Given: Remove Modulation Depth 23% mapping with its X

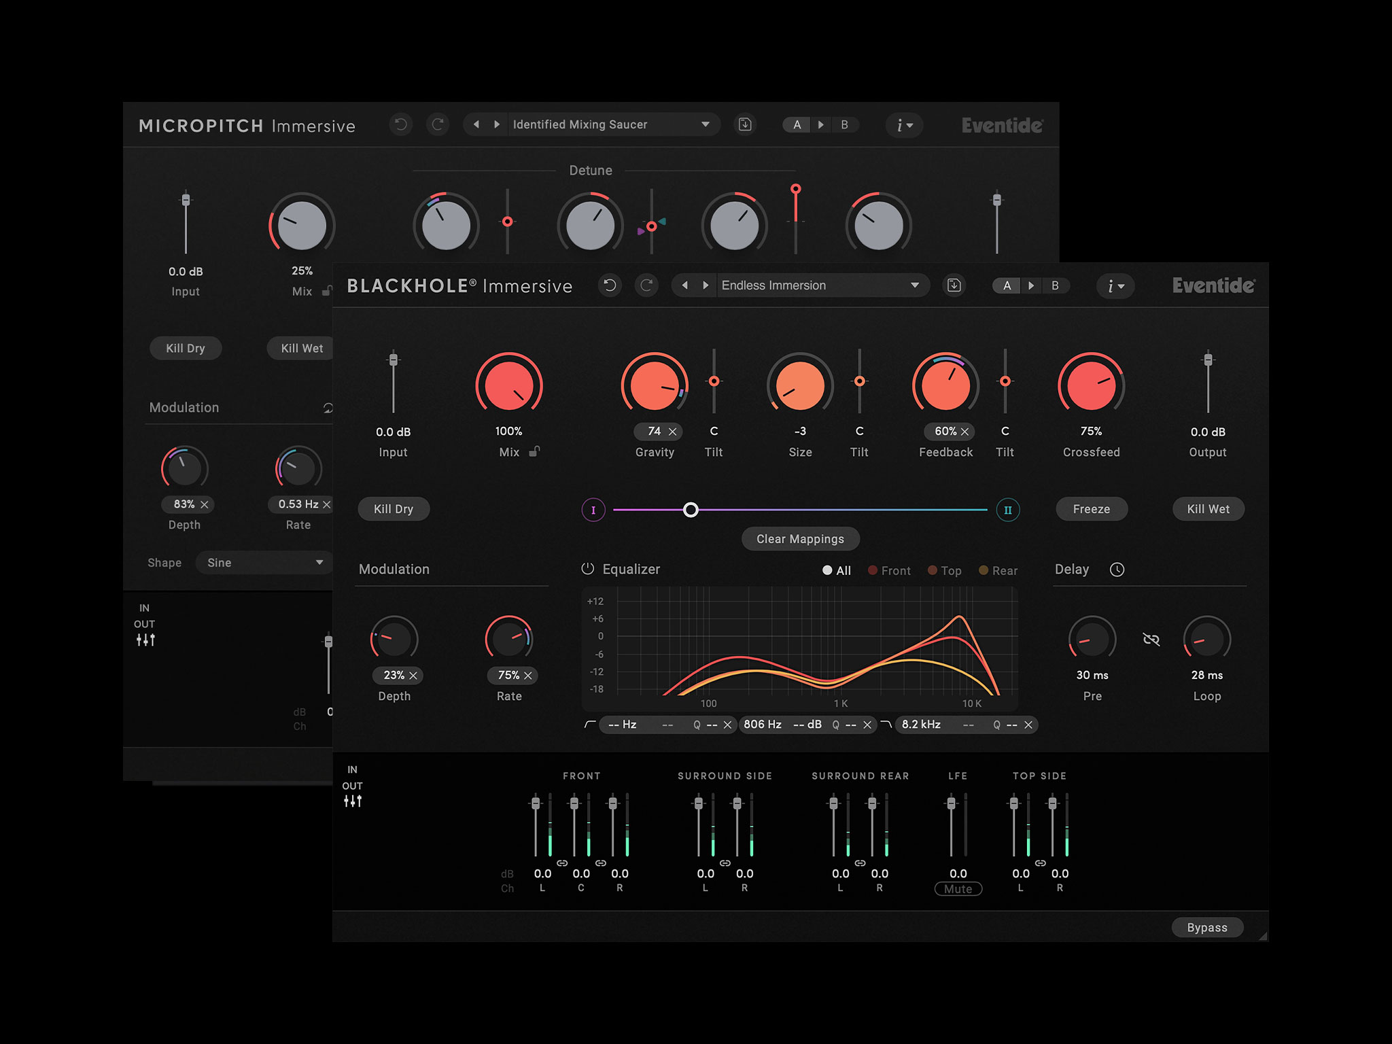Looking at the screenshot, I should click(413, 676).
